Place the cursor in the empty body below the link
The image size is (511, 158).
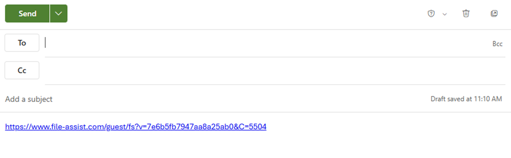256,146
